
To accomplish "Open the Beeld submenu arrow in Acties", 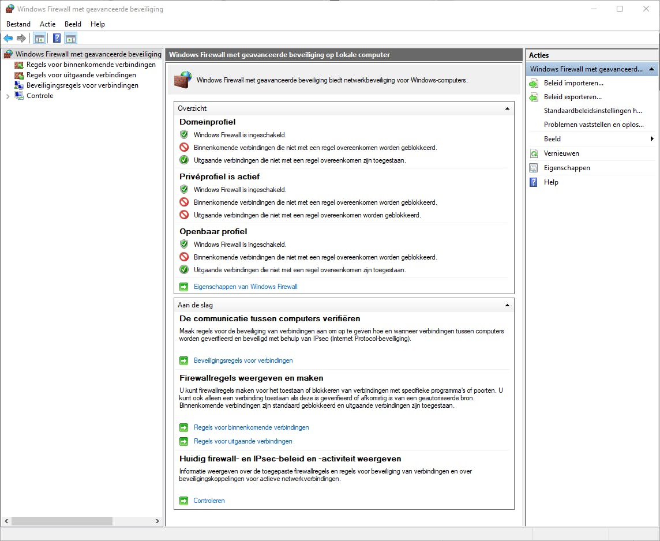I will click(x=651, y=139).
